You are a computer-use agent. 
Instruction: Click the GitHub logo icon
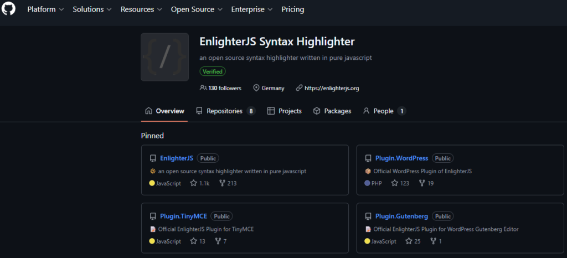pos(8,9)
